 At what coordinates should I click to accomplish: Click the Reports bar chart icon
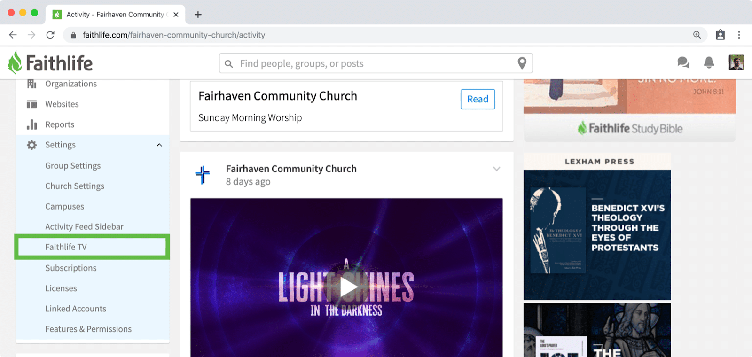click(x=32, y=124)
